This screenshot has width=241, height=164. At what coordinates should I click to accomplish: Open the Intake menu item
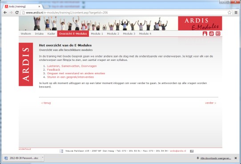(x=39, y=34)
